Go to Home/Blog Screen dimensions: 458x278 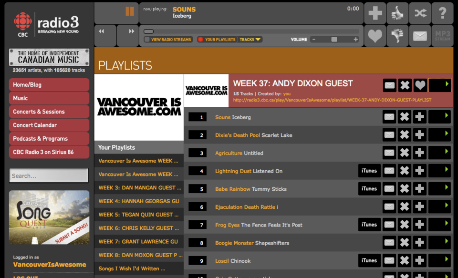(x=49, y=85)
